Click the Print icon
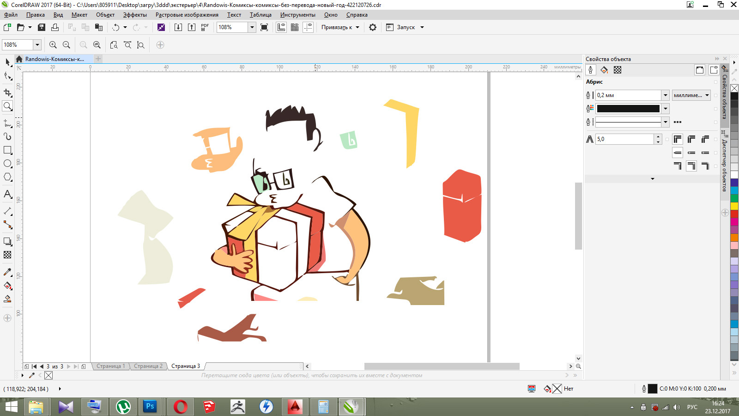Screen dimensions: 739x416 pyautogui.click(x=55, y=27)
